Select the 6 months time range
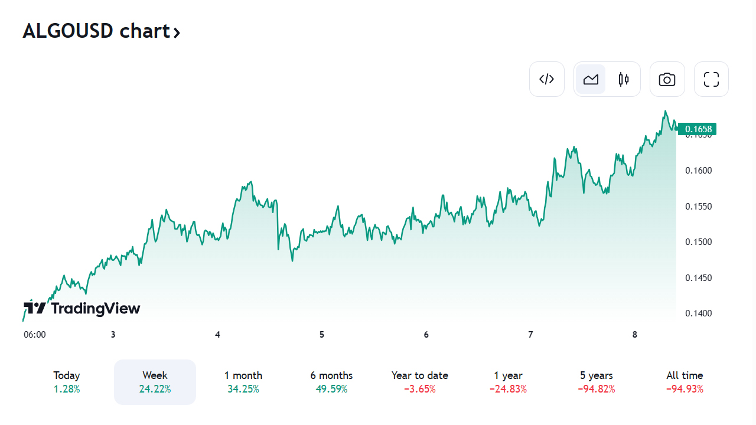The image size is (756, 425). [x=331, y=382]
